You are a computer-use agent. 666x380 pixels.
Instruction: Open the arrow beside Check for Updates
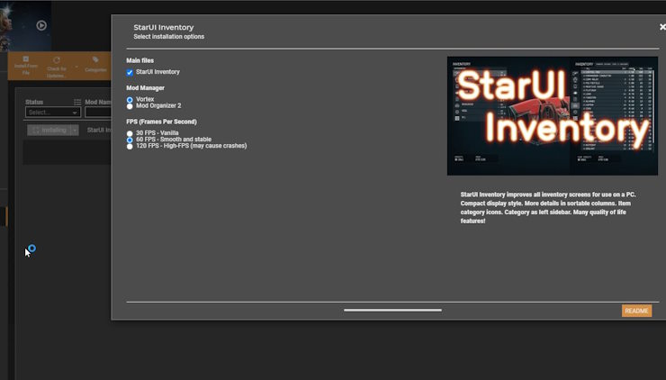76,67
